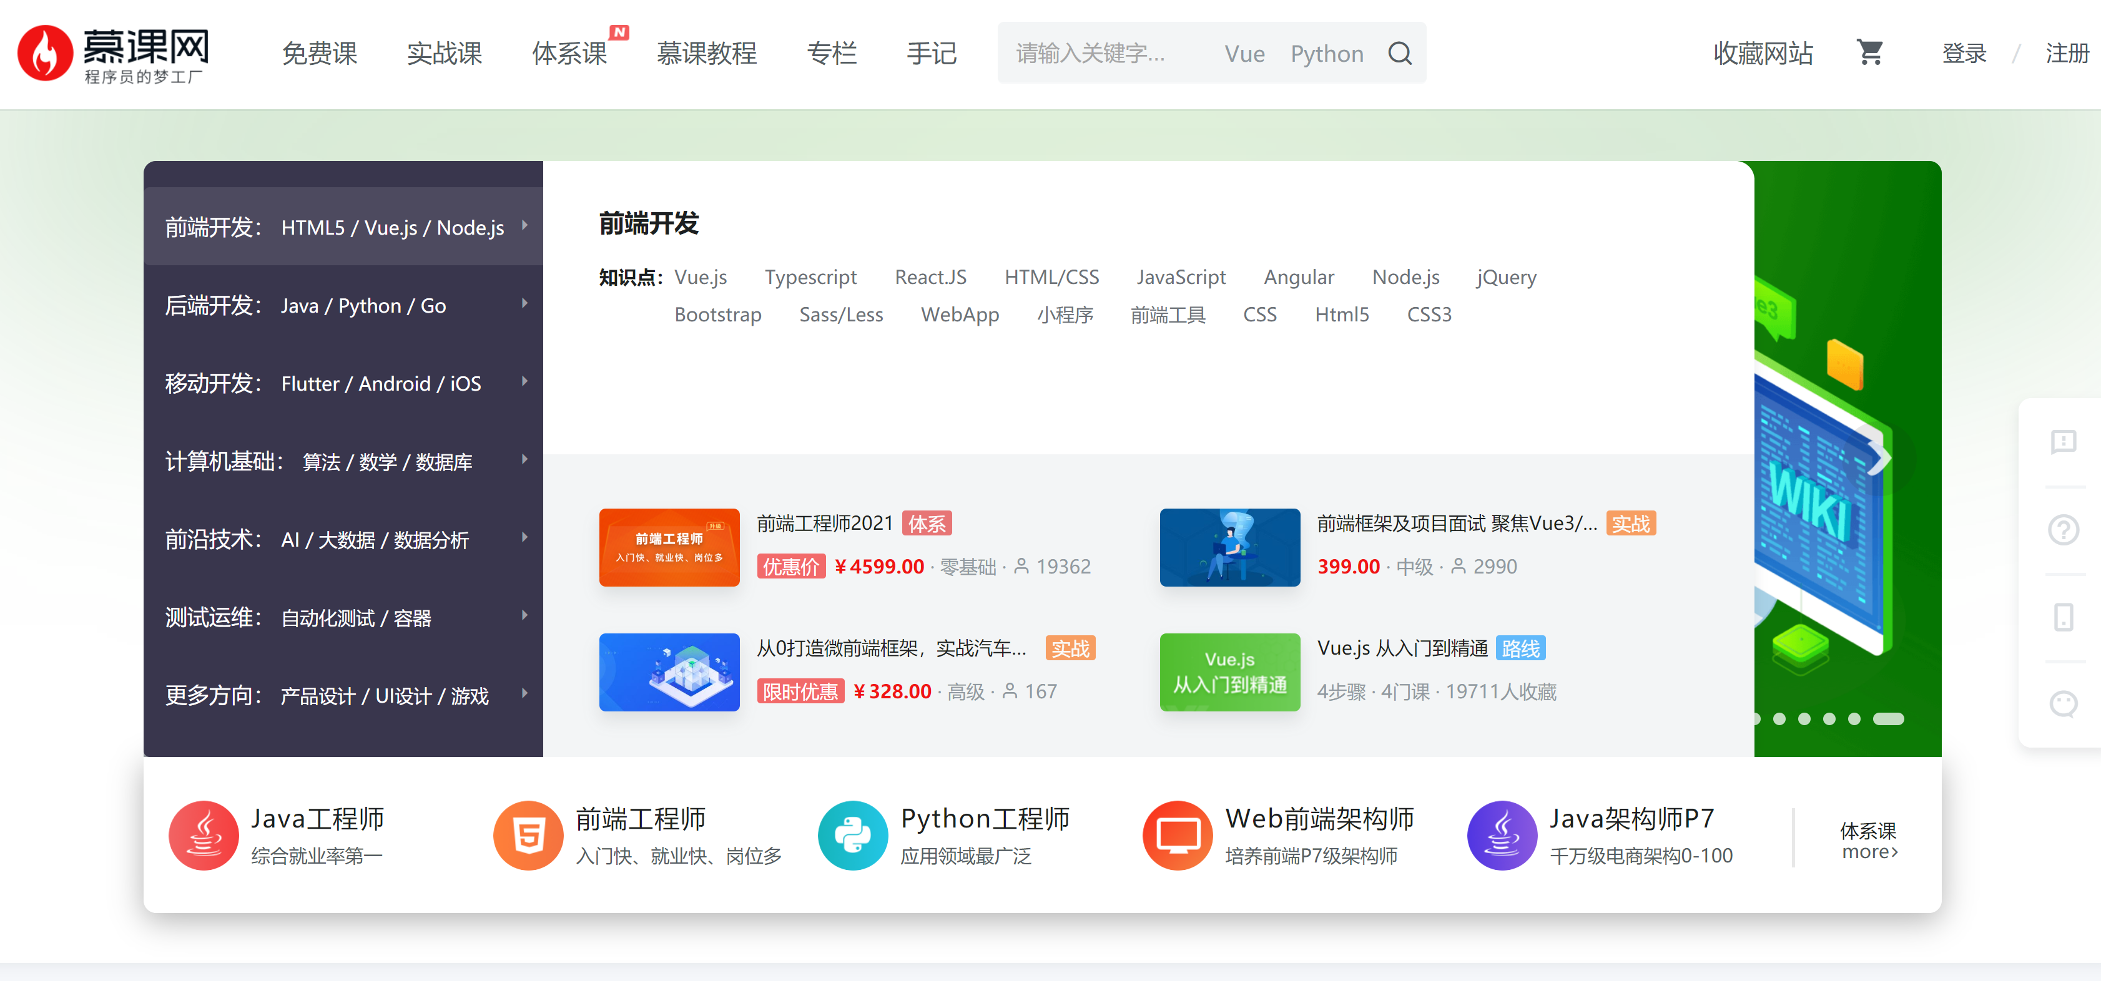Click the WIKI banner image
The image size is (2101, 981).
(1848, 458)
